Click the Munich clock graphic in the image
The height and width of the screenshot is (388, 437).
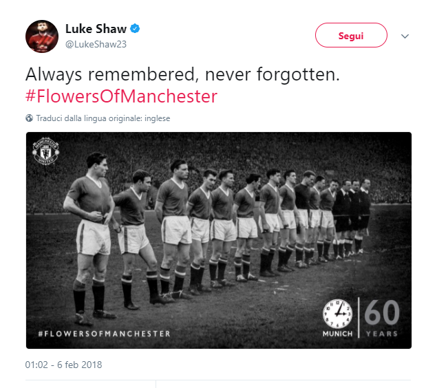337,314
